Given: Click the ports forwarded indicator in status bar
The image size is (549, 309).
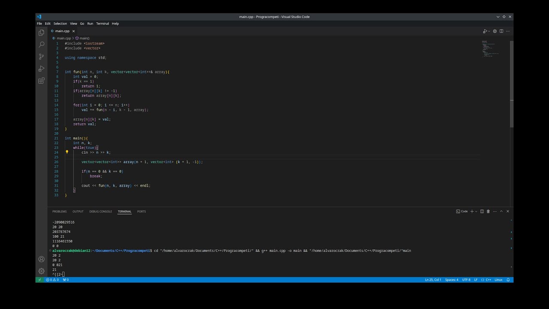Looking at the screenshot, I should 66,280.
